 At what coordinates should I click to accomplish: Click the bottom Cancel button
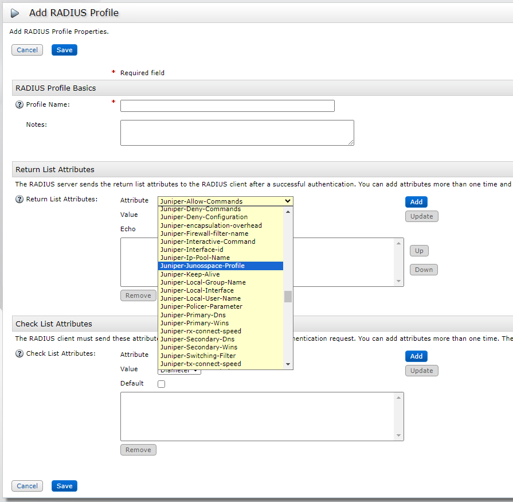point(27,486)
